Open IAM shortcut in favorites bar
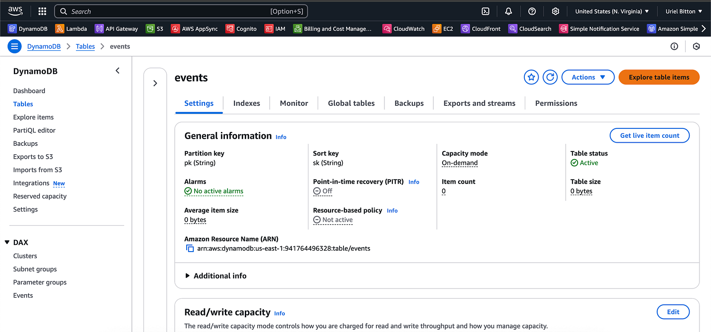The width and height of the screenshot is (711, 332). point(275,29)
